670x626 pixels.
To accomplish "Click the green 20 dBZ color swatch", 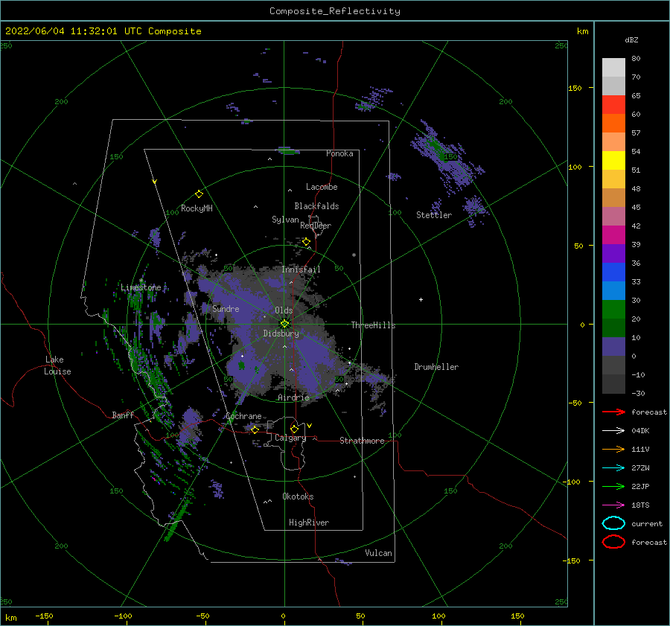I will (613, 310).
